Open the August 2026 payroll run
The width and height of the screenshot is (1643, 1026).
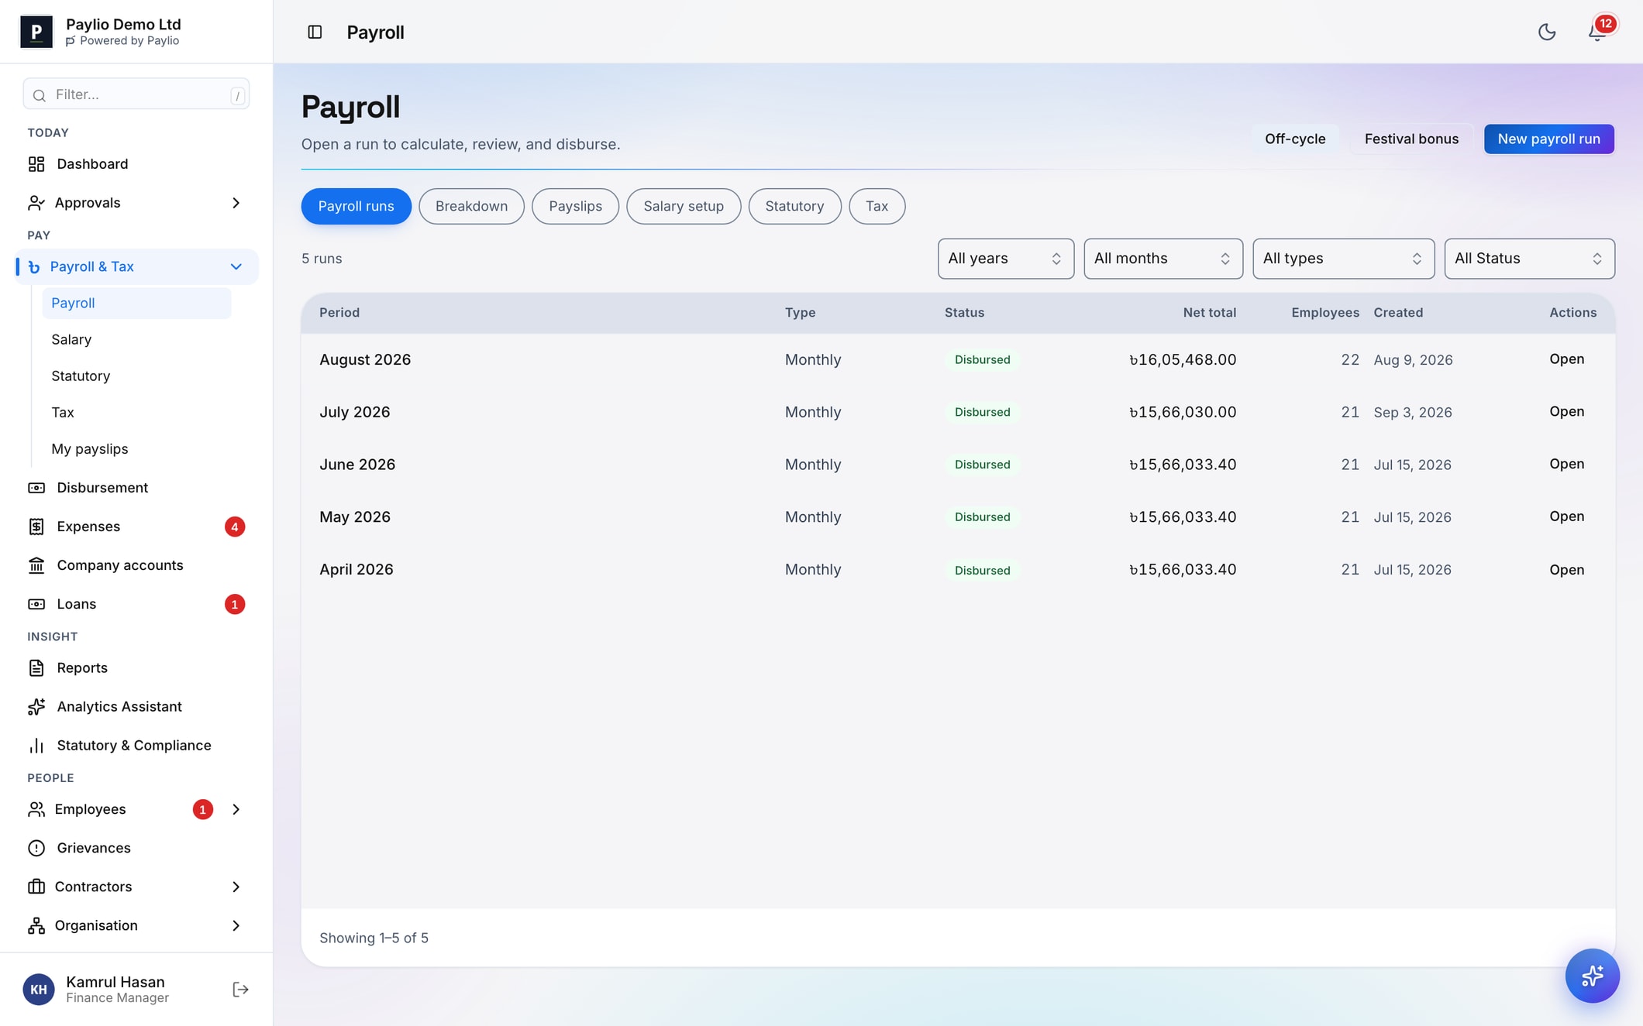tap(1566, 359)
